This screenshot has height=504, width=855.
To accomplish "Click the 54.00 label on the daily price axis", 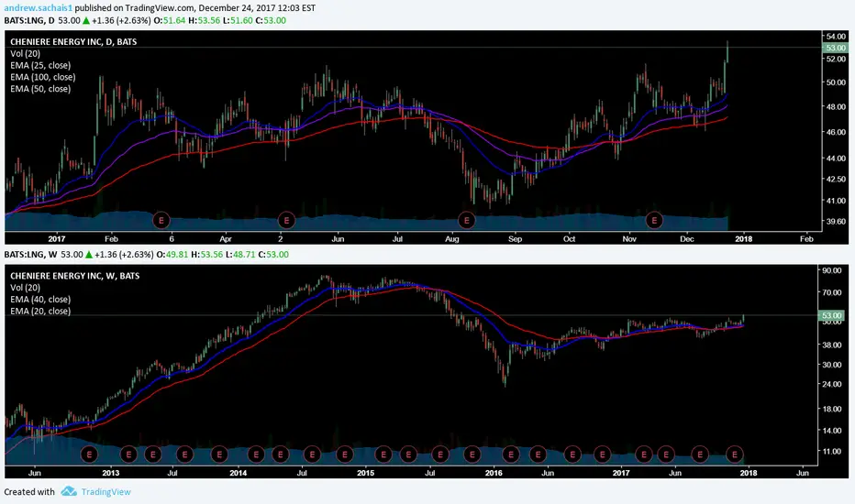I will 836,36.
